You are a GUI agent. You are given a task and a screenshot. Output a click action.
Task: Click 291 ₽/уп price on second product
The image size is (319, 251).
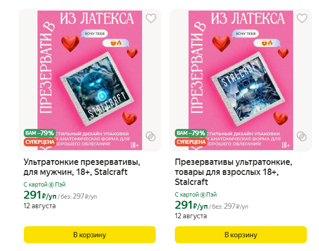tap(191, 205)
